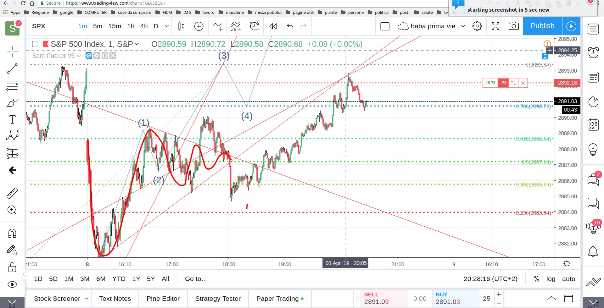The width and height of the screenshot is (604, 308).
Task: Select the 5m timeframe
Action: [98, 26]
